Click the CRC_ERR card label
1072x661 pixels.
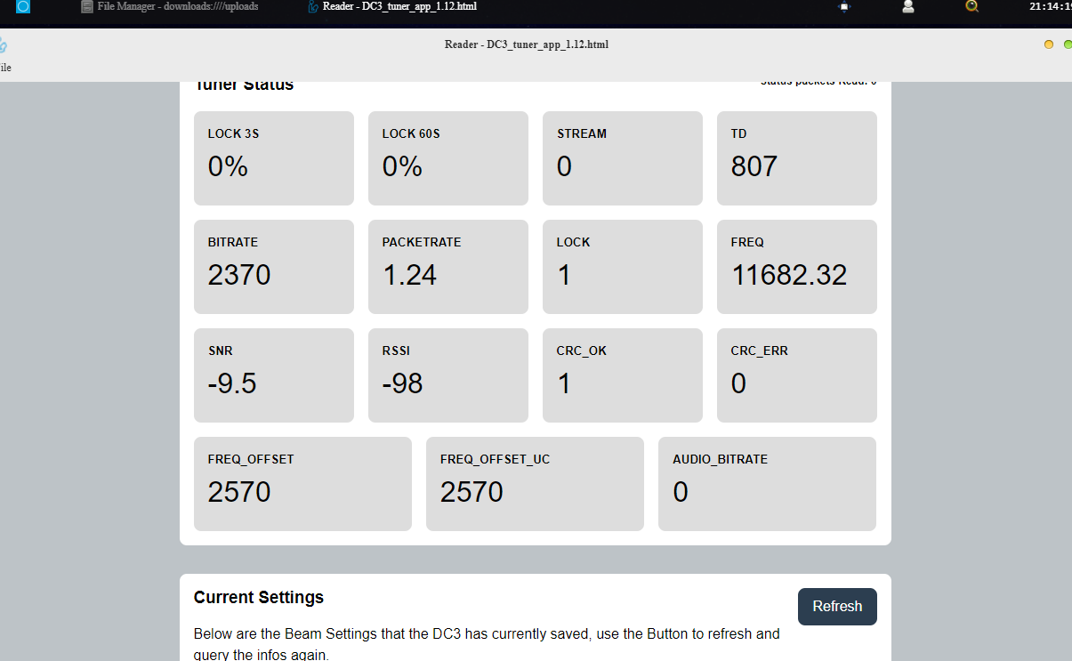(x=760, y=351)
